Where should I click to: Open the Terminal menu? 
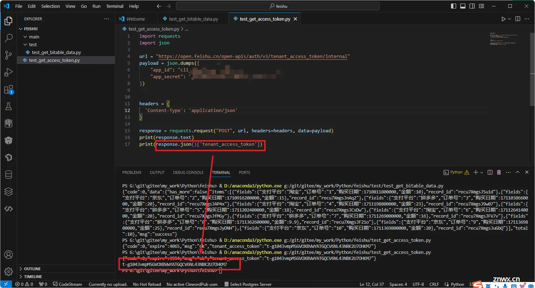point(115,6)
